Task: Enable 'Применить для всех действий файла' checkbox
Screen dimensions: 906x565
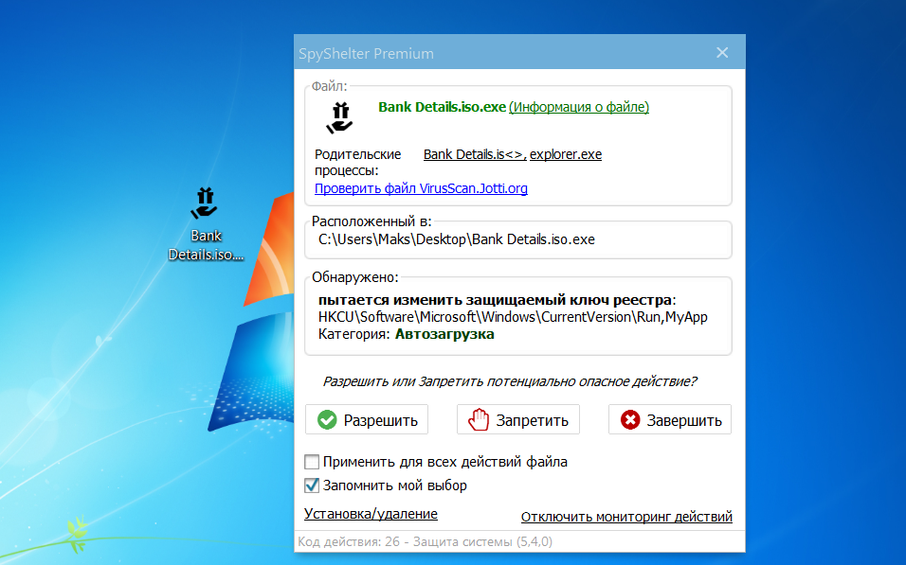Action: point(312,462)
